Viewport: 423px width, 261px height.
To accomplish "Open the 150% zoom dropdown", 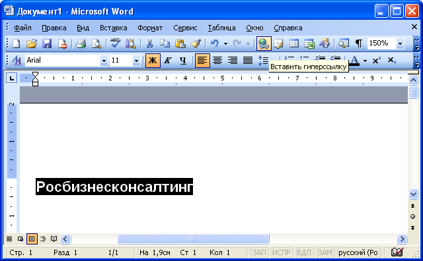I will [400, 43].
